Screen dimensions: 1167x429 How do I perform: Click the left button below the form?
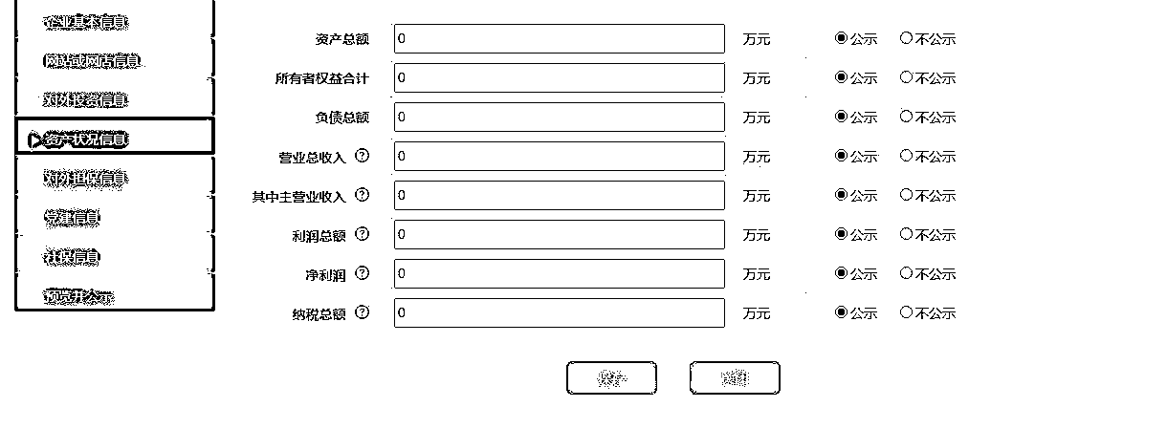611,378
